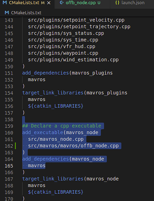Viewport: 154px width, 201px height.
Task: Click line number 143
Action: click(9, 21)
